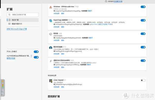The width and height of the screenshot is (155, 100).
Task: Open Octotree background page (背景页) link
Action: tap(90, 11)
